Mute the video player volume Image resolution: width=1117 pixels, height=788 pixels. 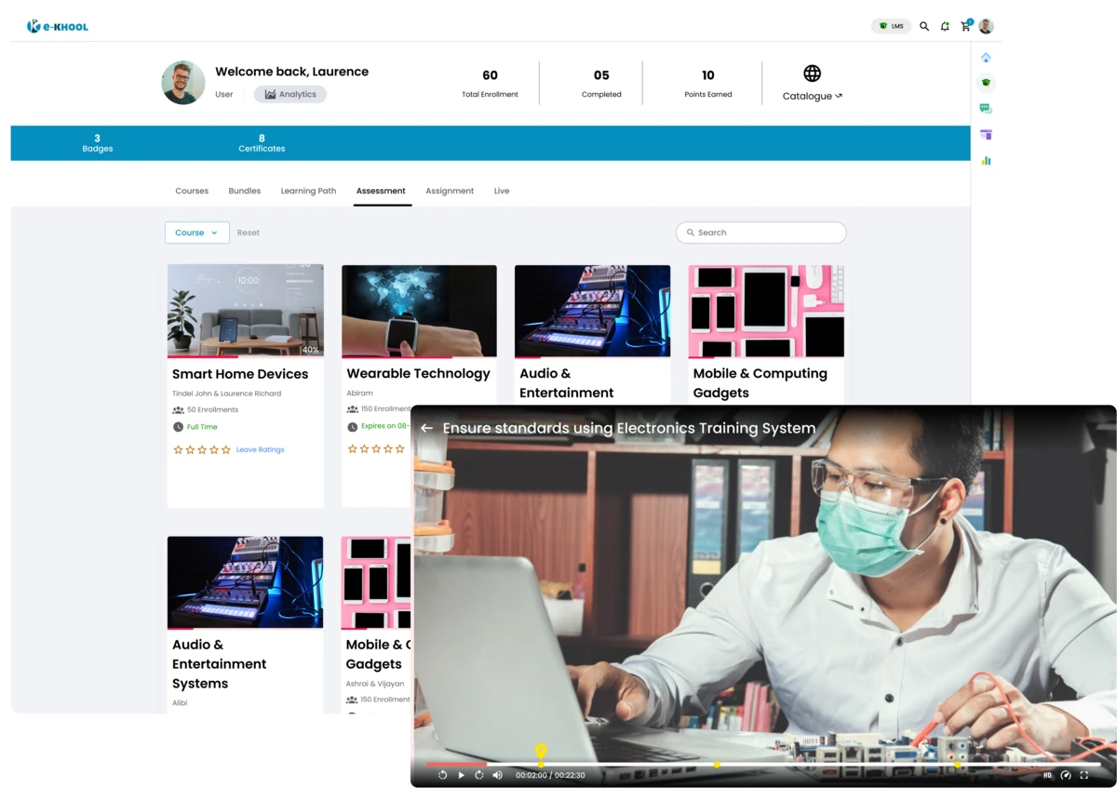497,775
